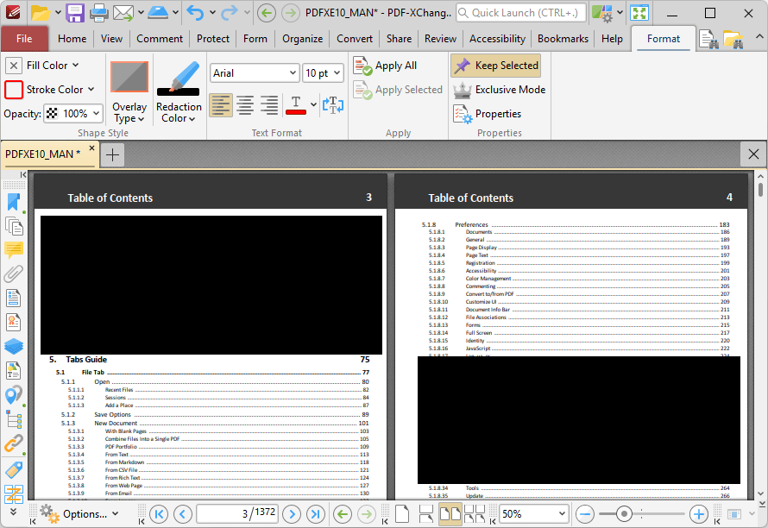Open the text color dropdown arrow
The image size is (768, 528).
pos(313,104)
